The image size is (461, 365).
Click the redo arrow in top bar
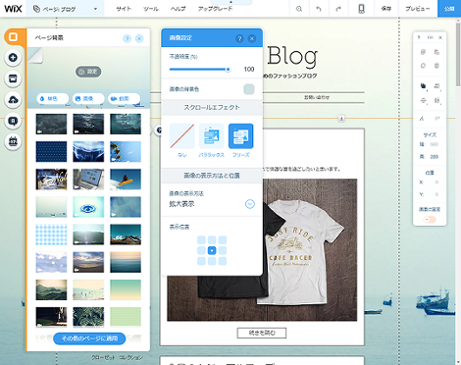338,9
